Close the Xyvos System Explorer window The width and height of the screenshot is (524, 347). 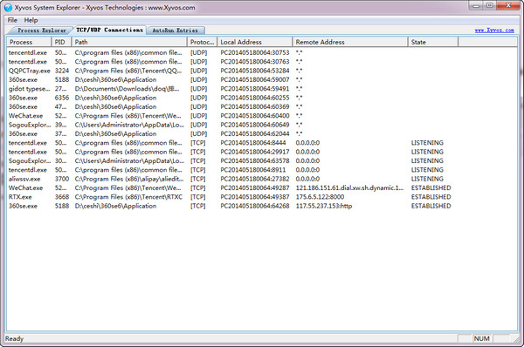pyautogui.click(x=508, y=6)
